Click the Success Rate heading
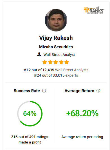Image resolution: width=110 pixels, height=150 pixels. (x=27, y=91)
